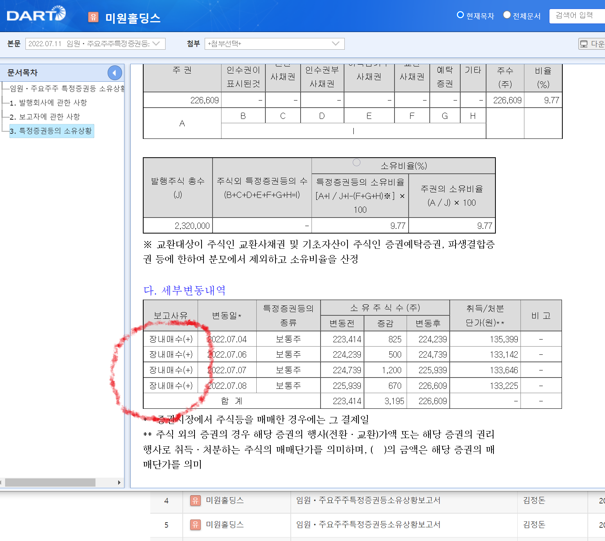Screen dimensions: 605x541
Task: Click the 유 badge in list row 4
Action: (195, 500)
